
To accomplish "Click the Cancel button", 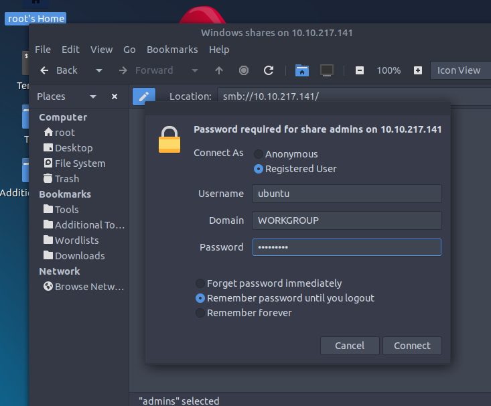I will (350, 346).
